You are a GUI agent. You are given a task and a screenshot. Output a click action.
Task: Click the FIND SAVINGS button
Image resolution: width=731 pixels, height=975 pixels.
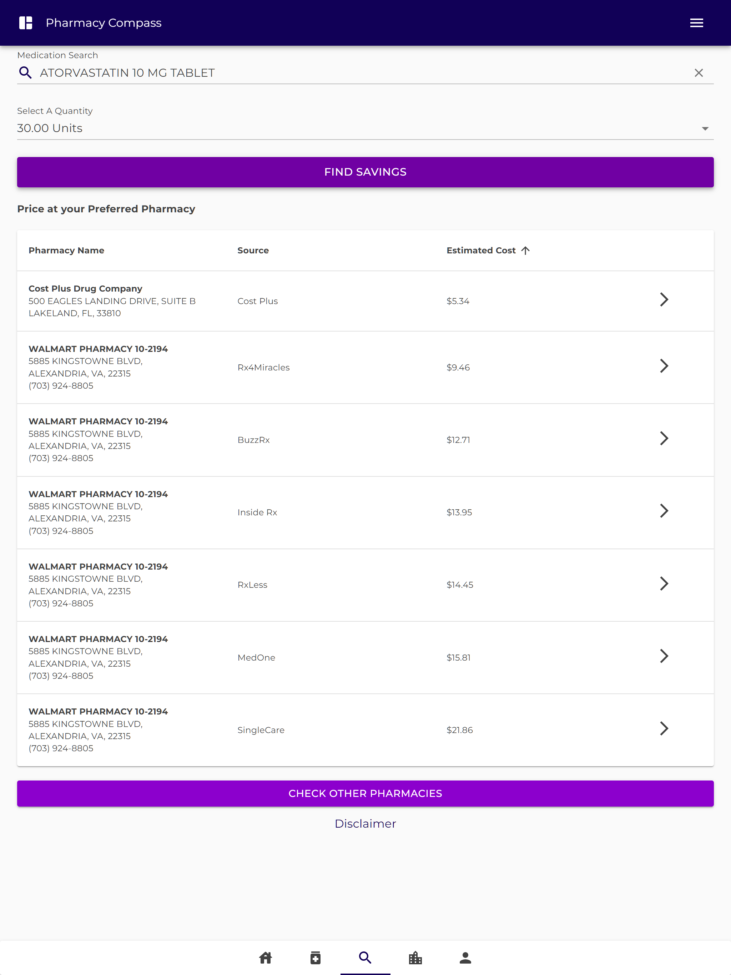pos(365,172)
